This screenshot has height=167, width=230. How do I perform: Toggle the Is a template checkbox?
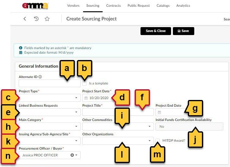tap(84, 83)
